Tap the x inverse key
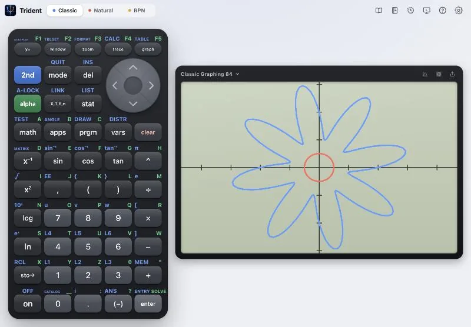Screen dimensions: 471x327 28,161
